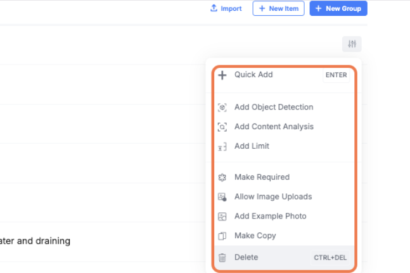Choose Quick Add from the menu
This screenshot has height=273, width=410.
pos(284,75)
